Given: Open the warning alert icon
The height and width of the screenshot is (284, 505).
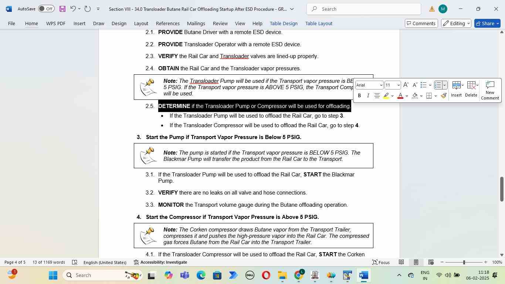Looking at the screenshot, I should click(432, 9).
